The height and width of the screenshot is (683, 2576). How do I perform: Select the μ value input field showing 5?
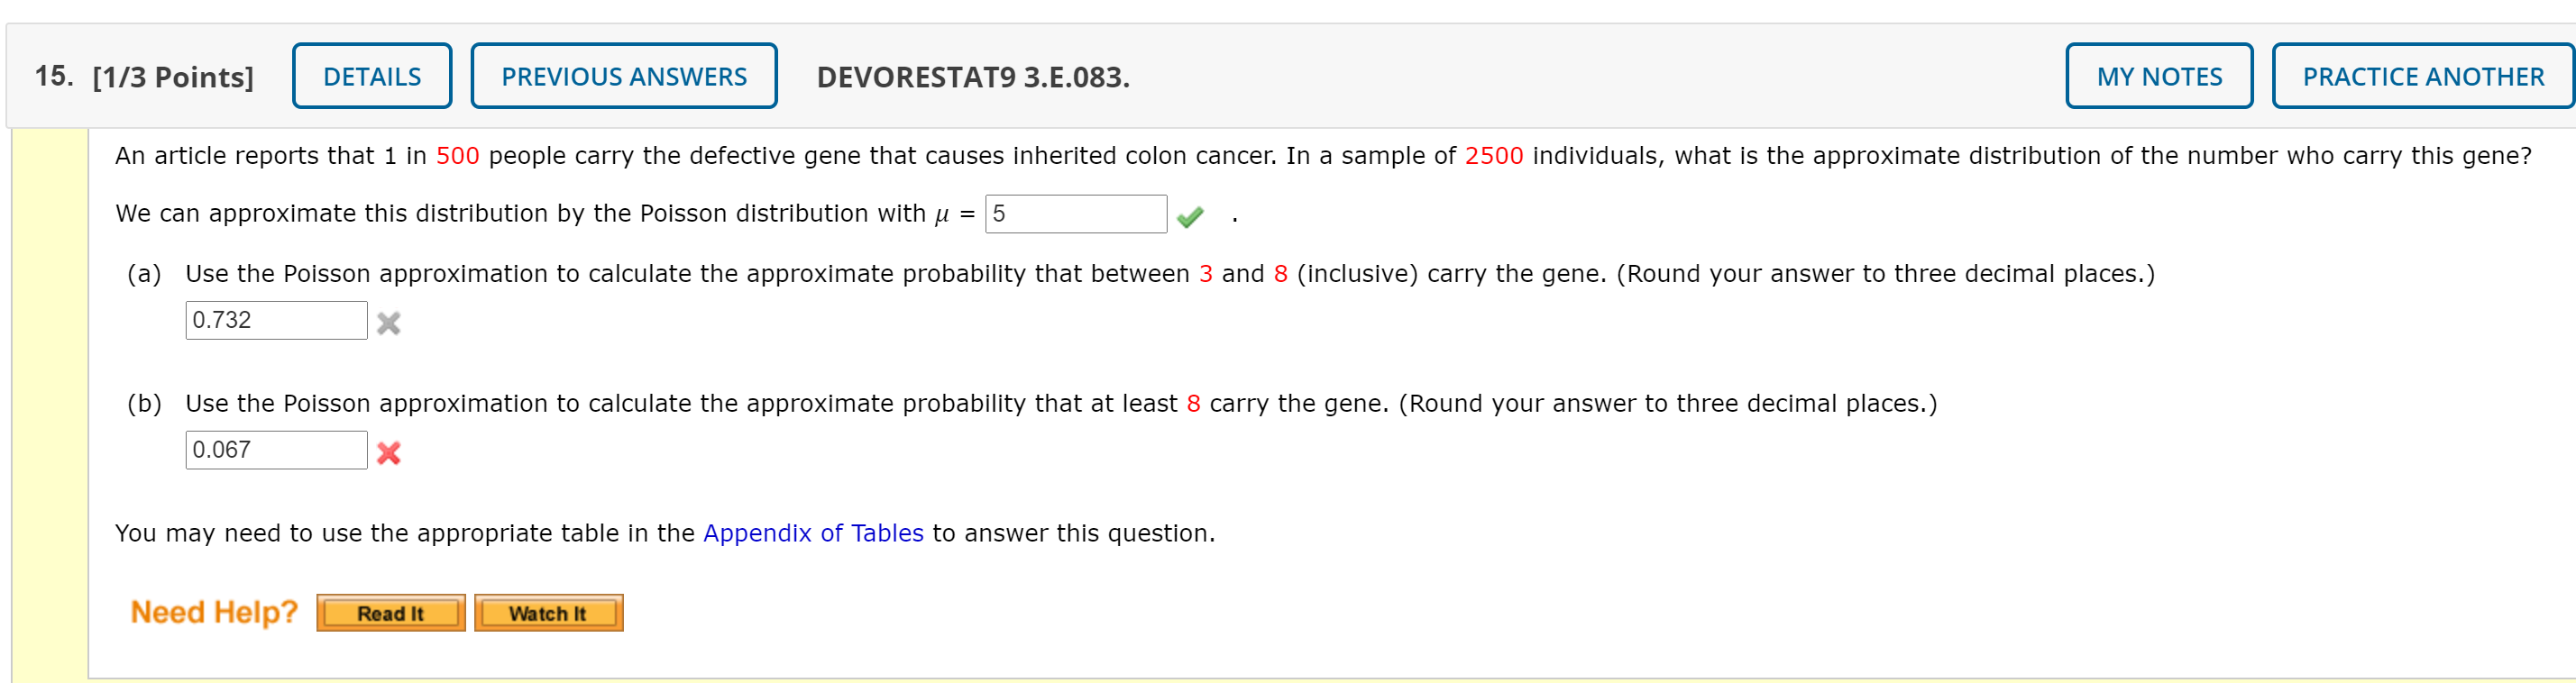point(1075,214)
